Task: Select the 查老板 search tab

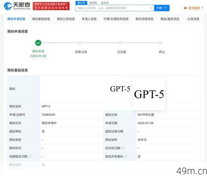Action: 93,3
